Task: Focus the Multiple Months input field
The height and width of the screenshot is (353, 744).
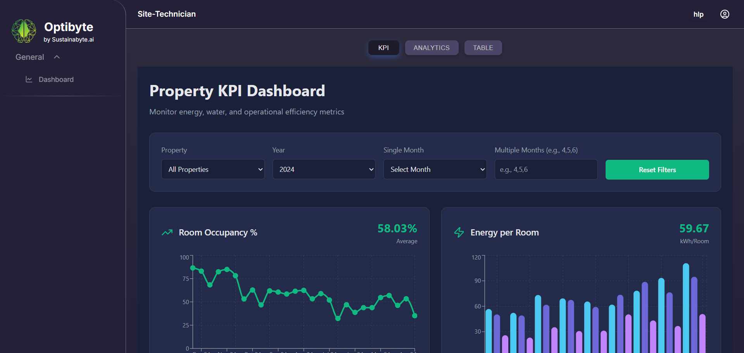Action: click(x=545, y=170)
